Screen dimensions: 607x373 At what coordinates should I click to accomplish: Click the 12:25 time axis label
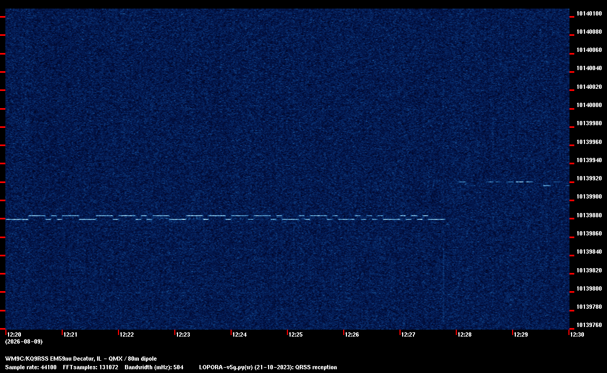295,334
